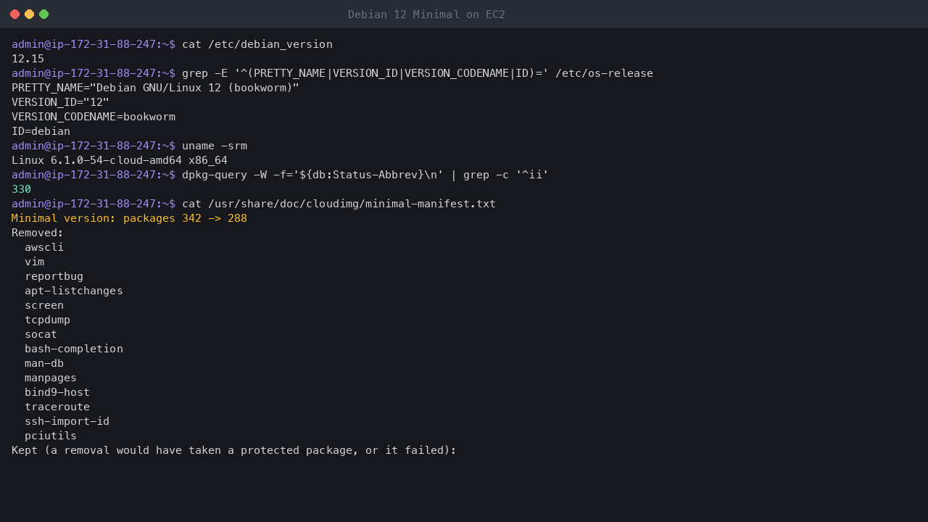
Task: Select 'socat' in the removed list
Action: pos(41,334)
